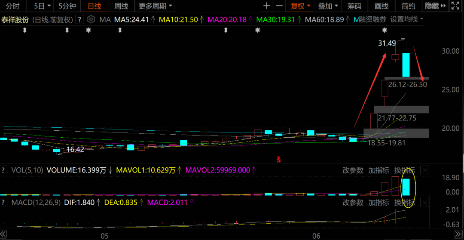Toggle 简约 simple view mode
The width and height of the screenshot is (464, 240).
click(x=409, y=6)
